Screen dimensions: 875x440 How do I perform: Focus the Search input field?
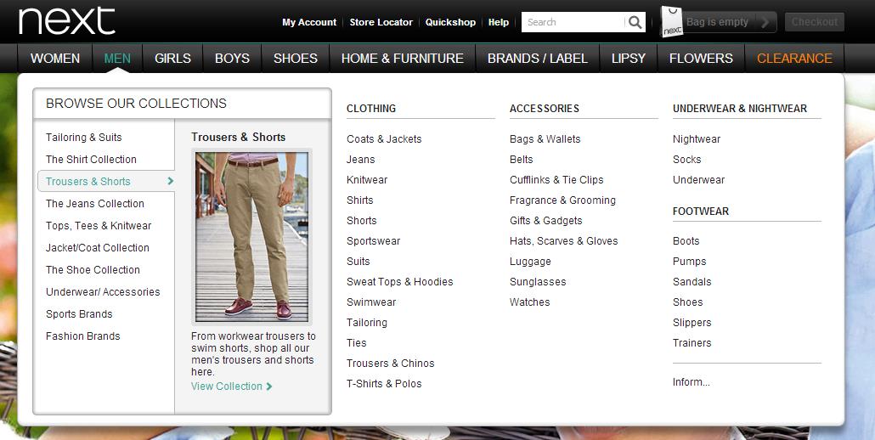(x=573, y=22)
